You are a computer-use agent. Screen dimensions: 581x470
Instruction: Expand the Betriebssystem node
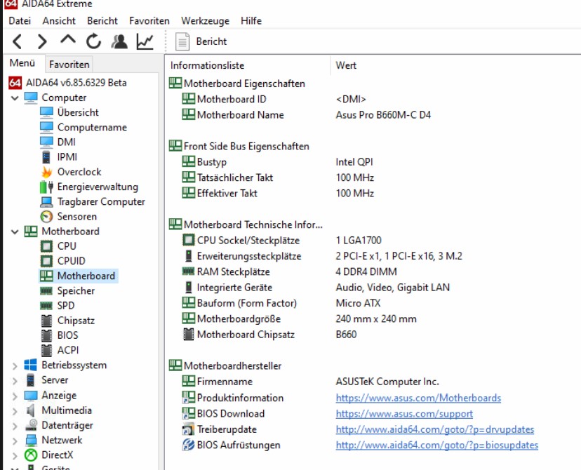pyautogui.click(x=15, y=366)
